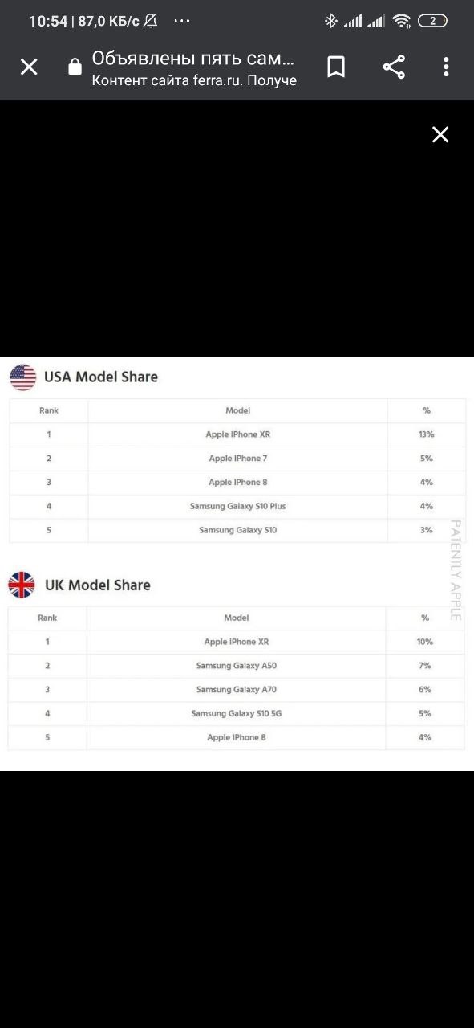Tap the battery indicator
The height and width of the screenshot is (1028, 474).
(x=433, y=22)
